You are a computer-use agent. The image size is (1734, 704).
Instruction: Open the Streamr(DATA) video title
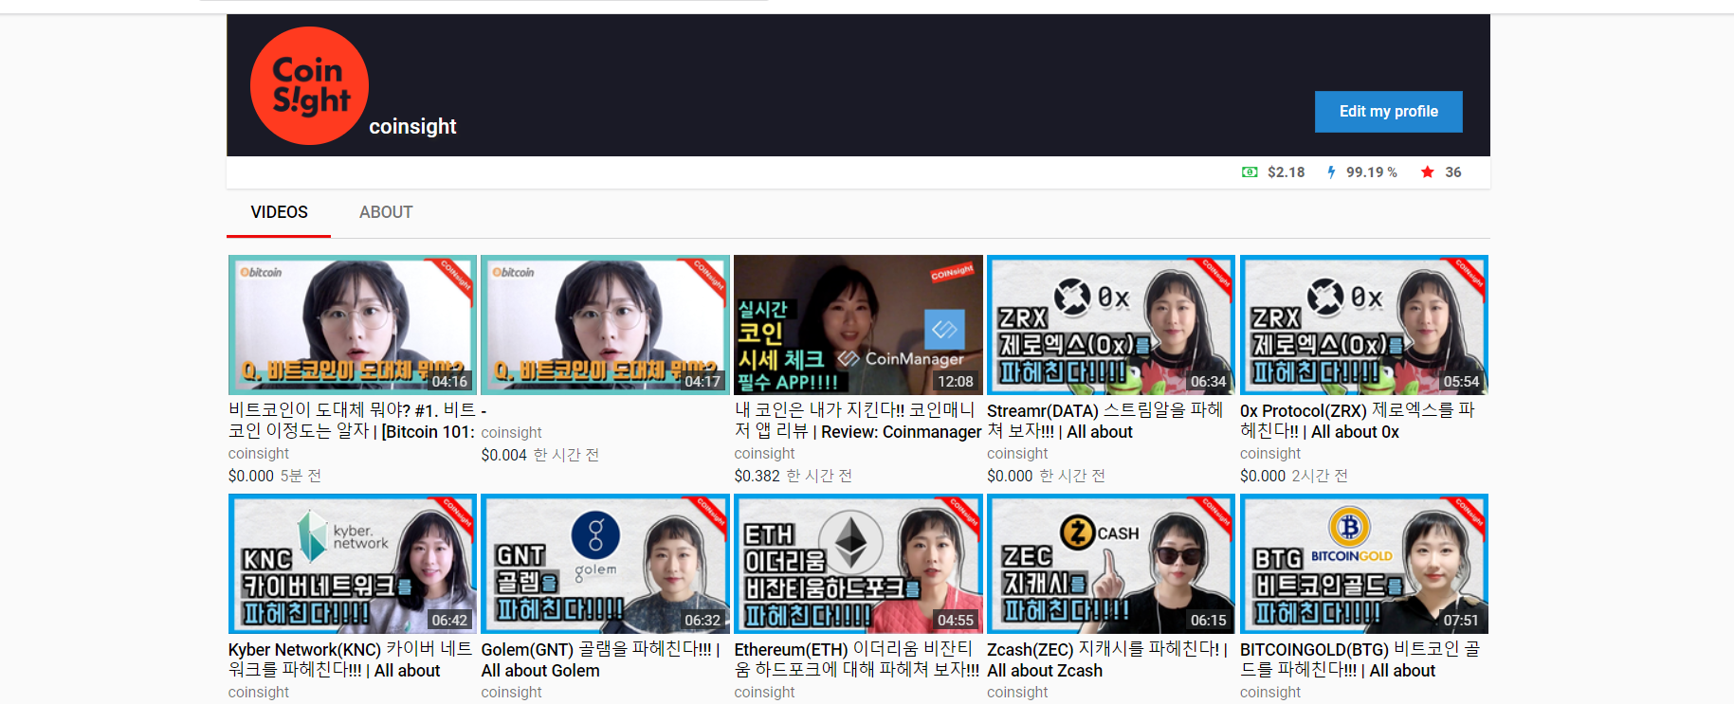pyautogui.click(x=1105, y=421)
